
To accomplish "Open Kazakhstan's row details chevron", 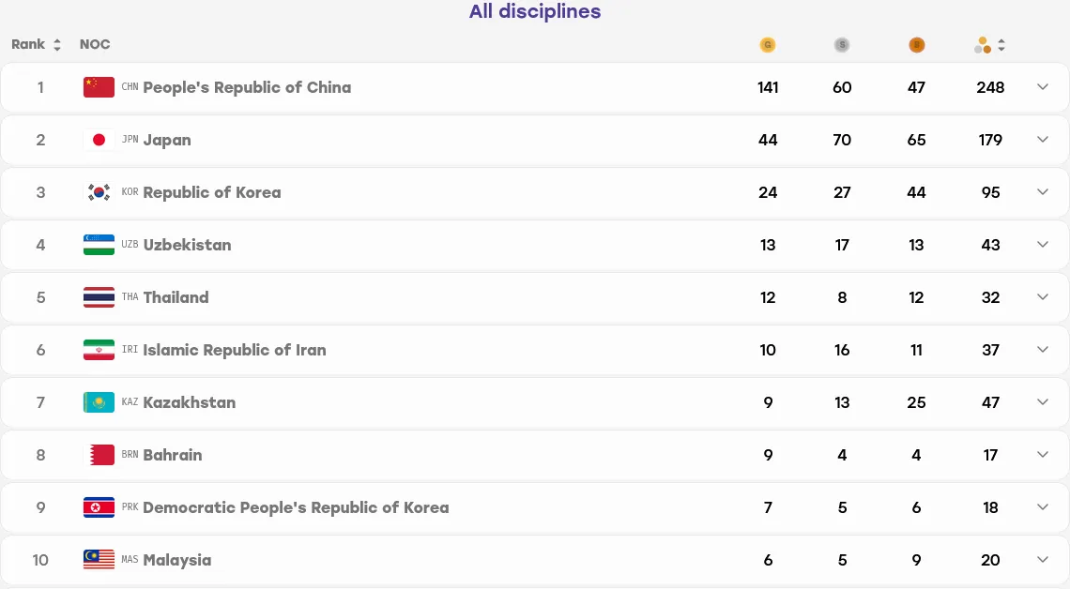I will pos(1042,402).
